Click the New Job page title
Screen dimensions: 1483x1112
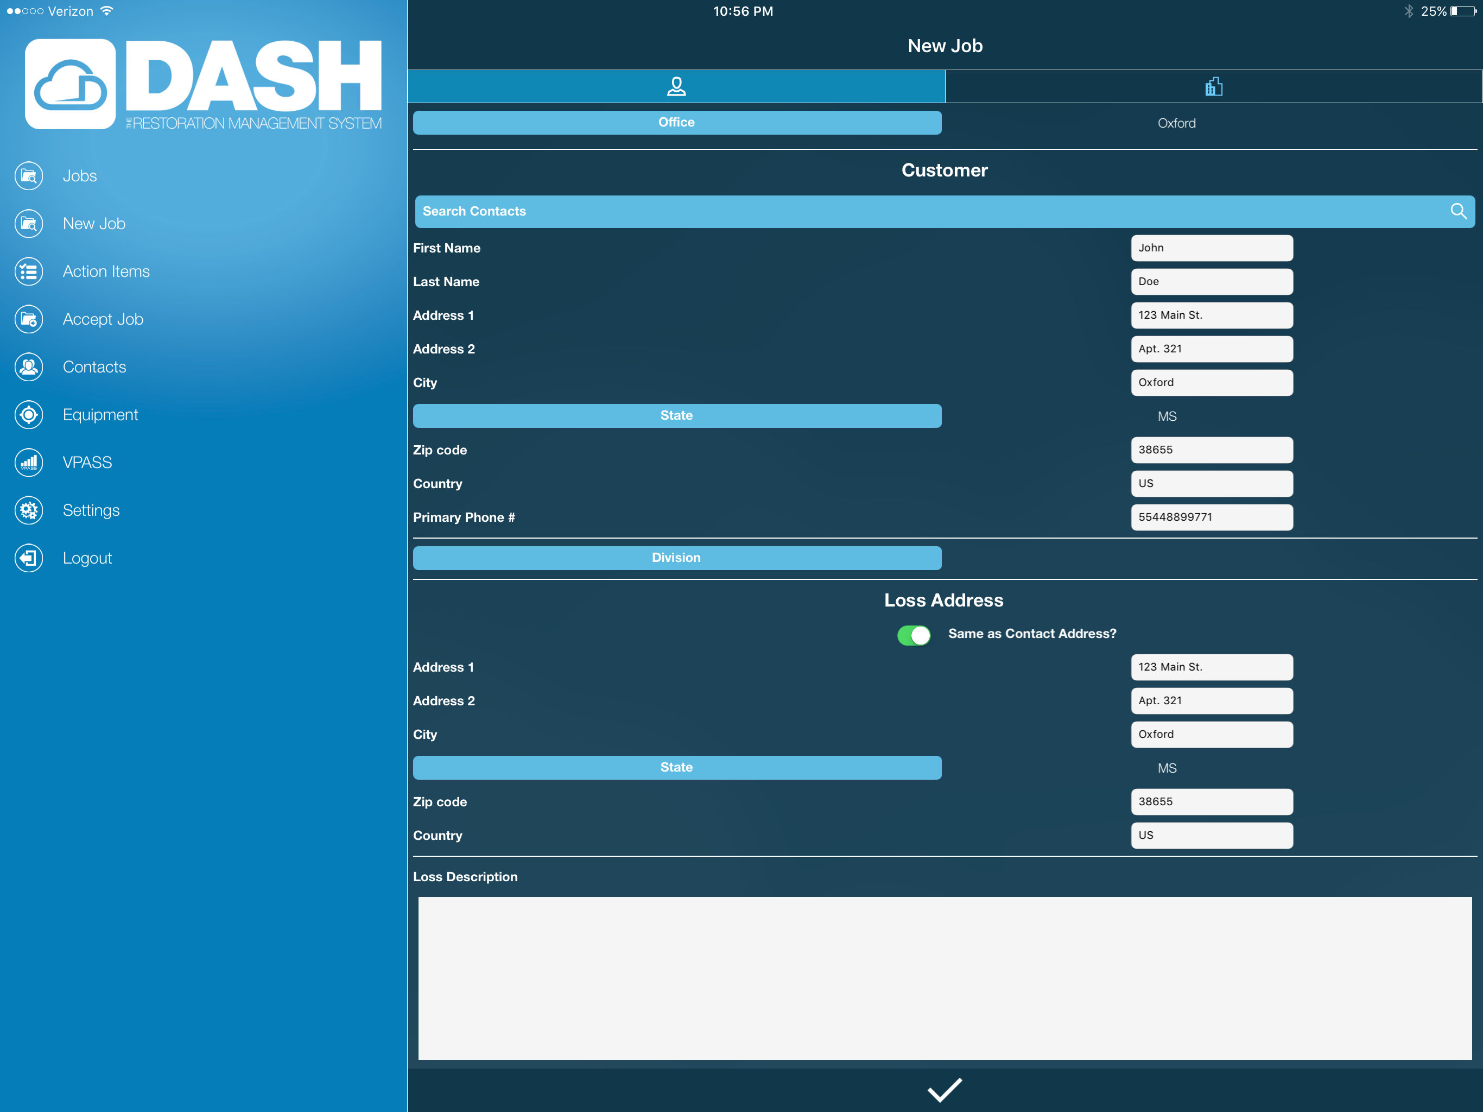tap(945, 46)
